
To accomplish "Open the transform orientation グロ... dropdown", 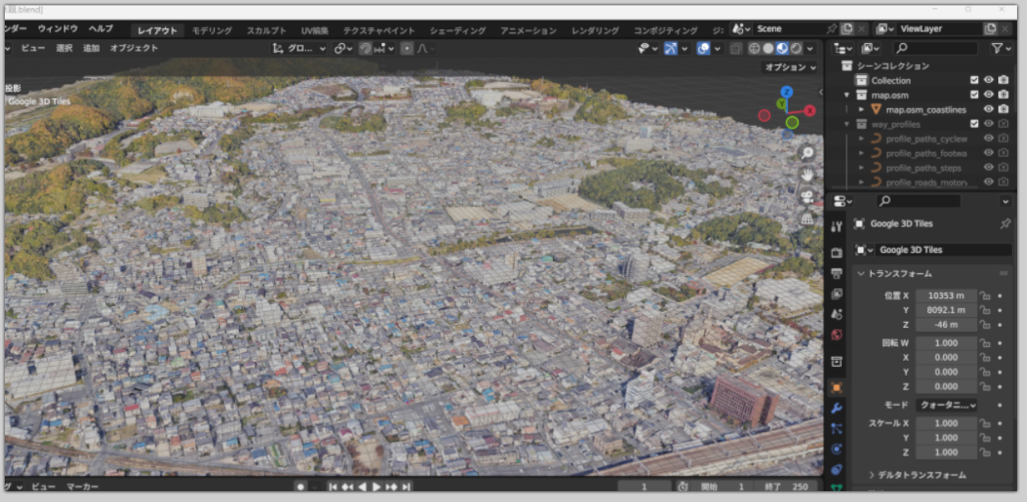I will pyautogui.click(x=301, y=48).
